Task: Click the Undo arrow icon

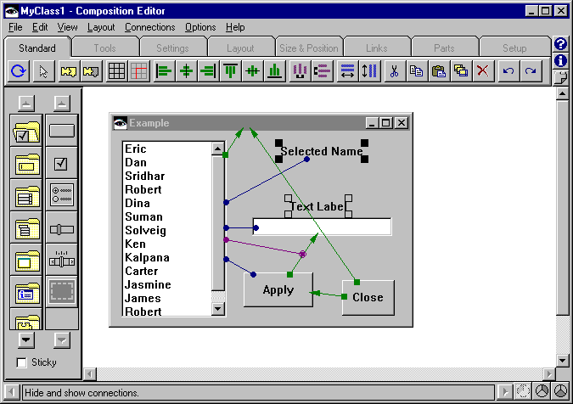Action: coord(508,70)
